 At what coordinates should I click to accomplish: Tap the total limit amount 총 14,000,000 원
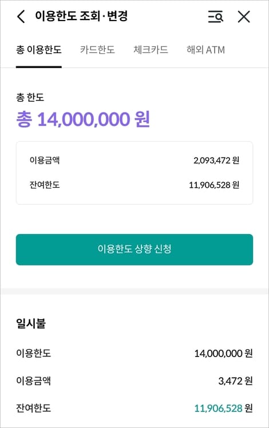[83, 119]
